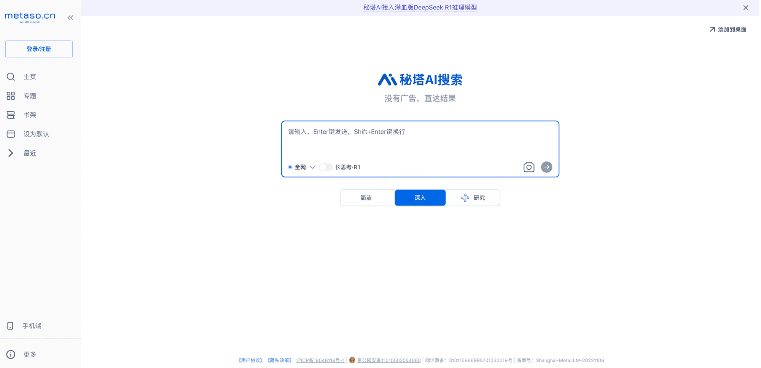
Task: Click the 设为默认 browser window icon
Action: [x=11, y=134]
